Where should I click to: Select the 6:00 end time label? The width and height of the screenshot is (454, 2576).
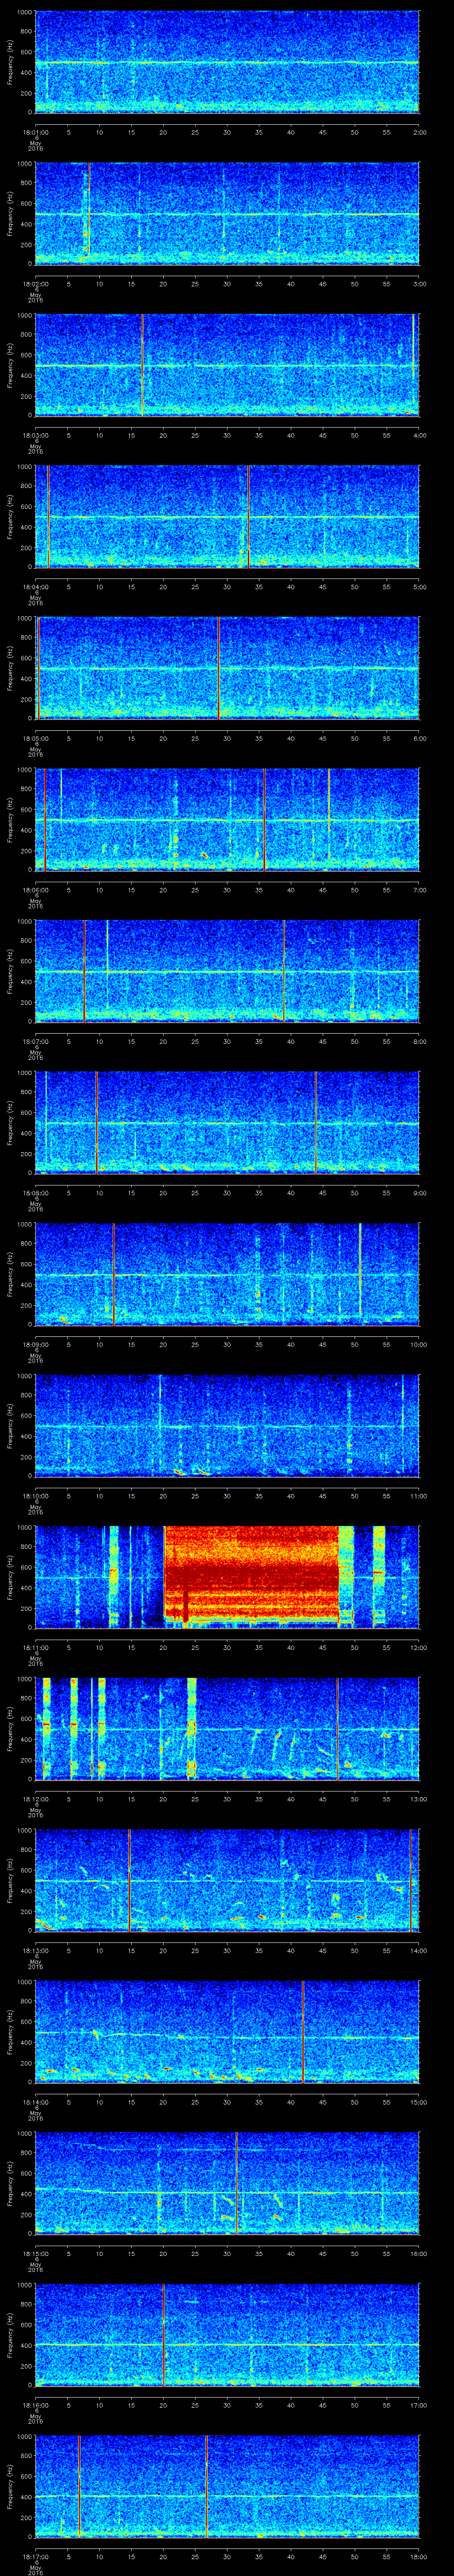click(419, 738)
